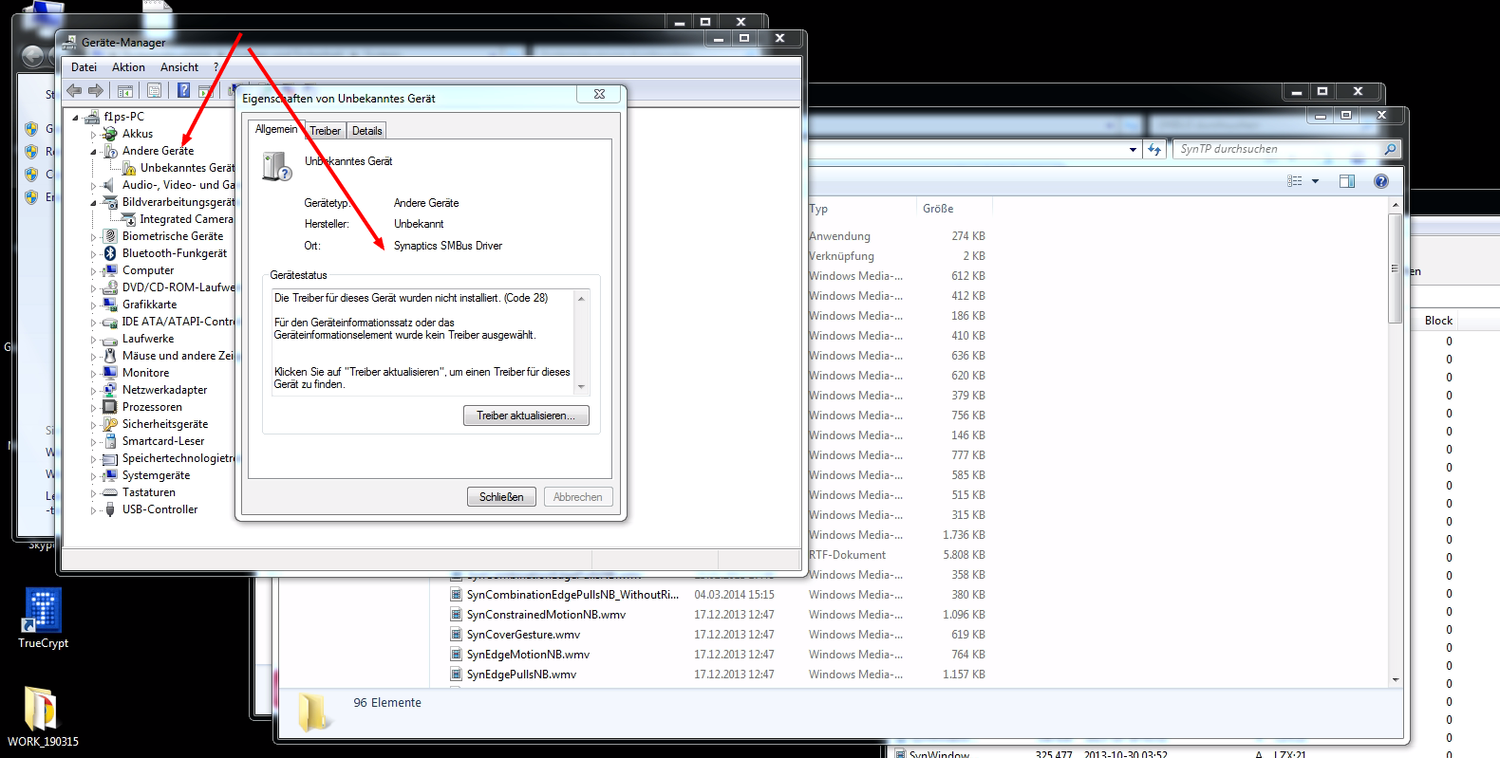Click the show/hide console tree toolbar icon
Screen dimensions: 1500x758
(124, 91)
